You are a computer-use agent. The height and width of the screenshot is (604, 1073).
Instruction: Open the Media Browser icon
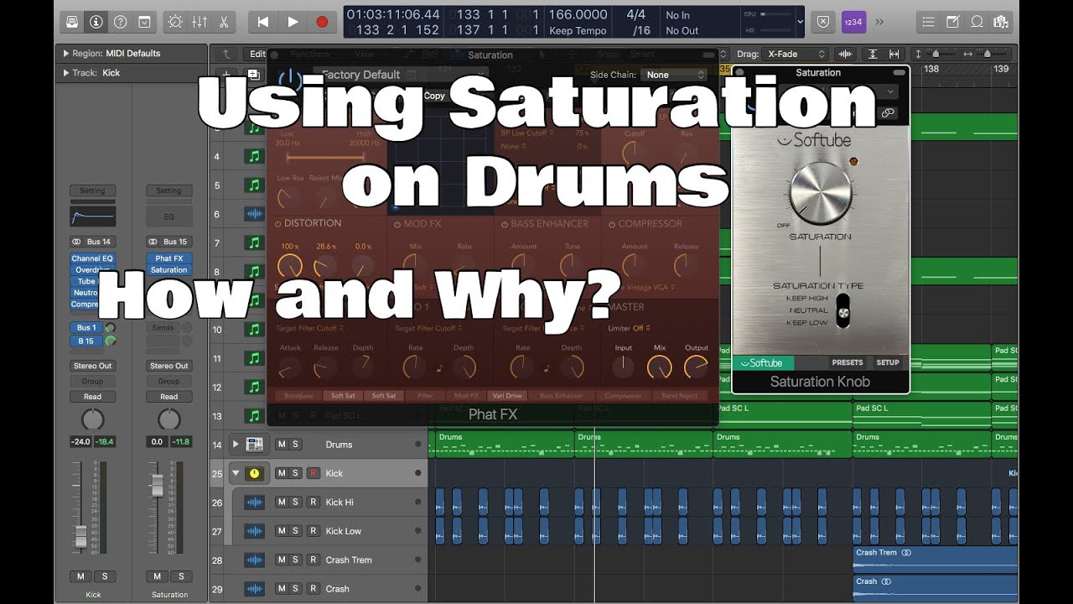(x=1000, y=22)
